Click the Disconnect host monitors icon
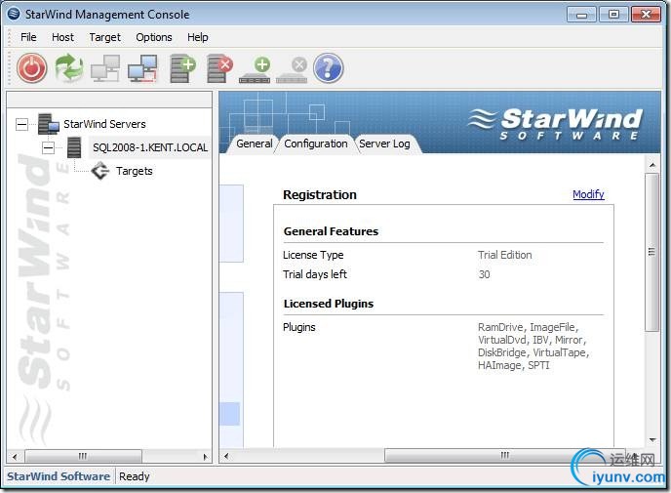 pyautogui.click(x=142, y=68)
